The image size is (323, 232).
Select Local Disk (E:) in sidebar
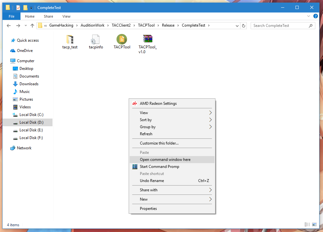pos(31,130)
